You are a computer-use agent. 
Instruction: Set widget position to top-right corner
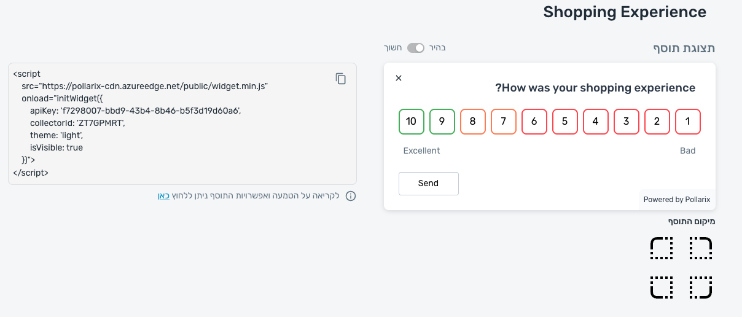[x=700, y=249]
